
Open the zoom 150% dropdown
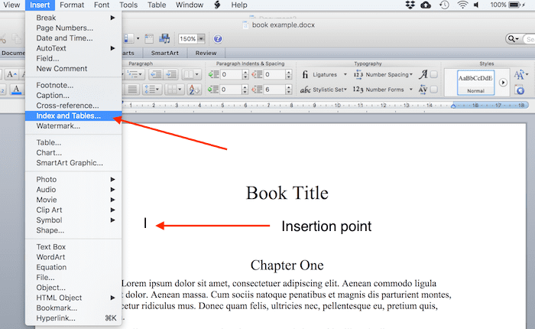point(201,38)
